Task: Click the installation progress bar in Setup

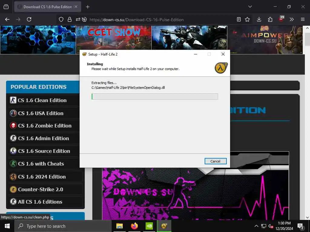Action: pos(155,96)
